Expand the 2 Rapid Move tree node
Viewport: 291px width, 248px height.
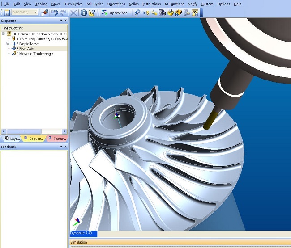[8, 44]
